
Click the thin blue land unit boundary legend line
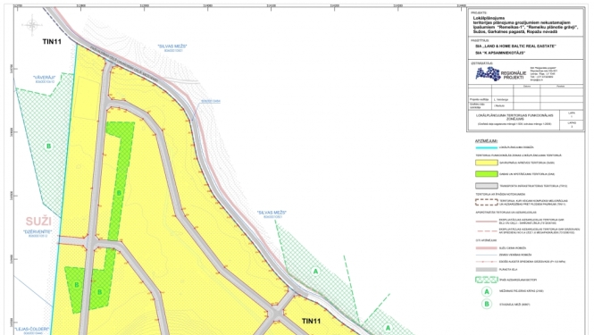(x=487, y=255)
